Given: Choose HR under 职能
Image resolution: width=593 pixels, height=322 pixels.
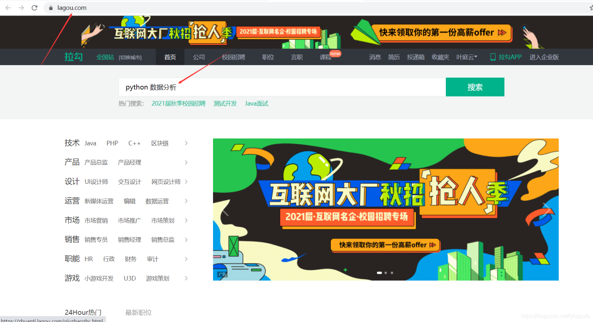Looking at the screenshot, I should coord(89,259).
